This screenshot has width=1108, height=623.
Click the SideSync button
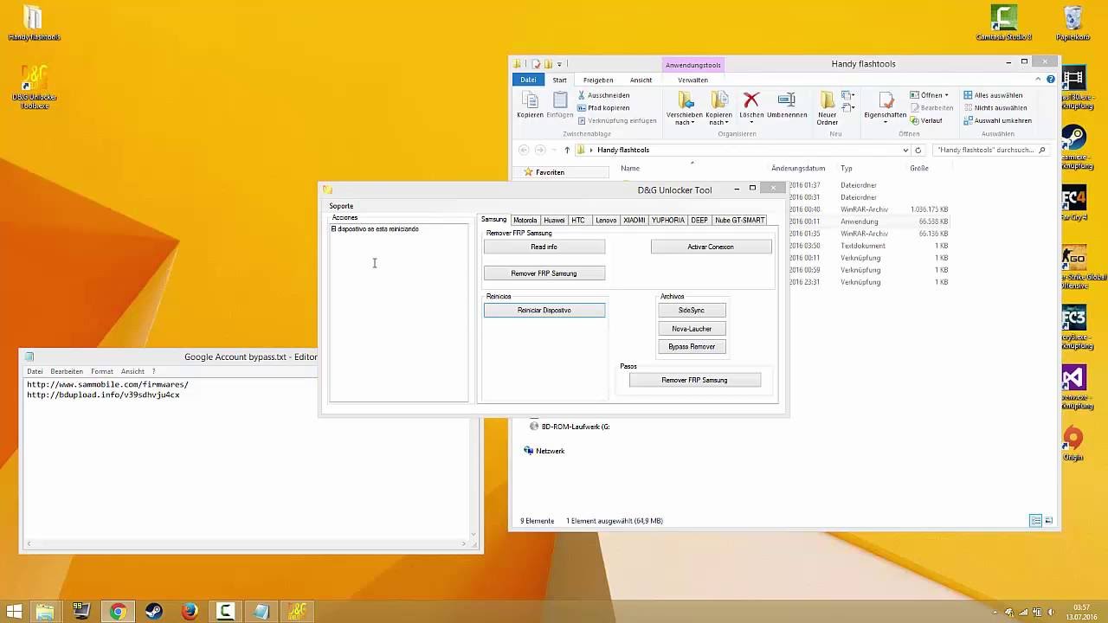692,310
